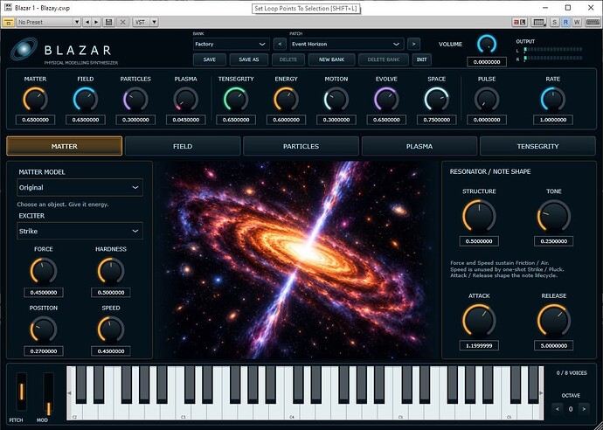Click the MOD wheel strip
Screen dimensions: 603x430
click(48, 394)
